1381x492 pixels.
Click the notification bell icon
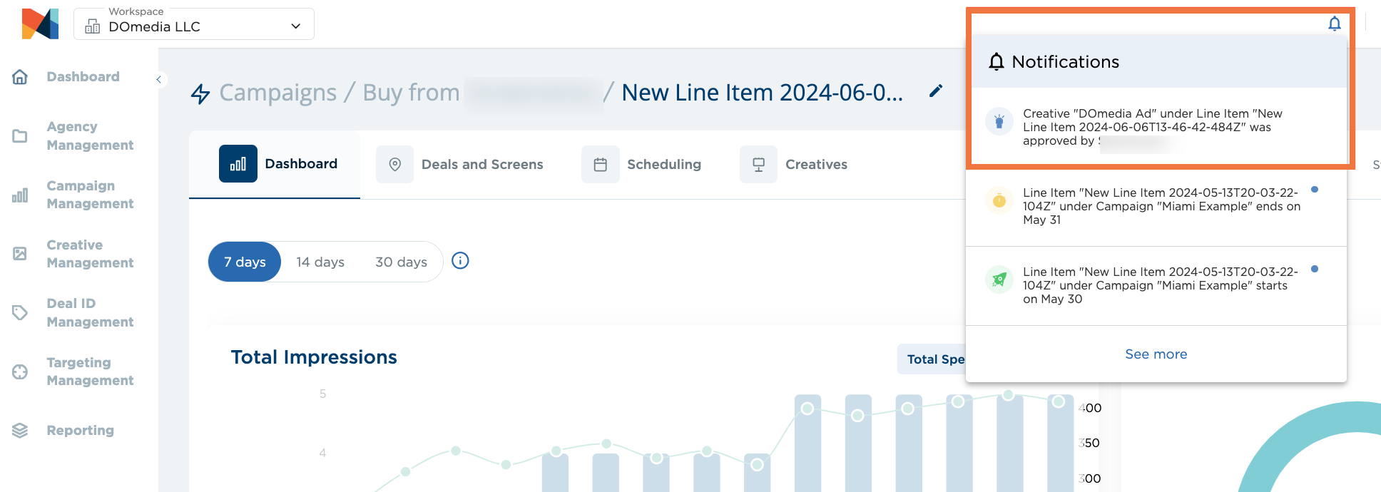point(1334,24)
